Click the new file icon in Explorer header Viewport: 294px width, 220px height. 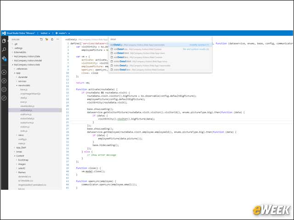tap(41, 39)
